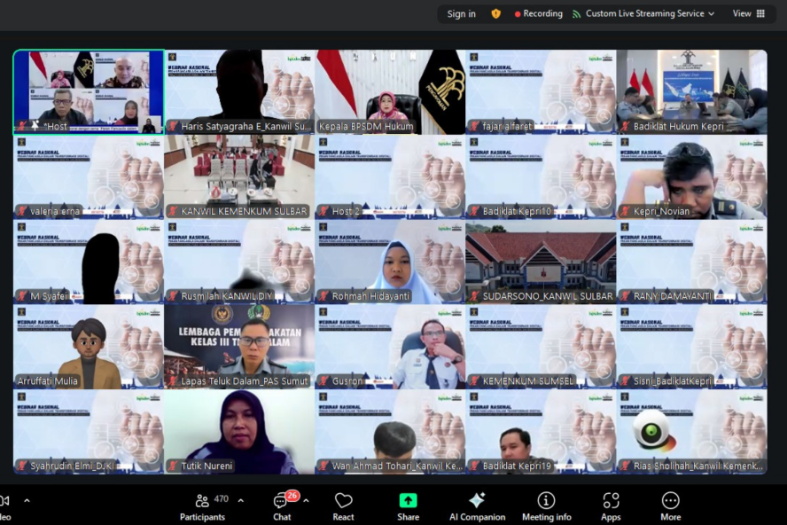Open the Apps menu
The image size is (787, 525).
click(611, 505)
